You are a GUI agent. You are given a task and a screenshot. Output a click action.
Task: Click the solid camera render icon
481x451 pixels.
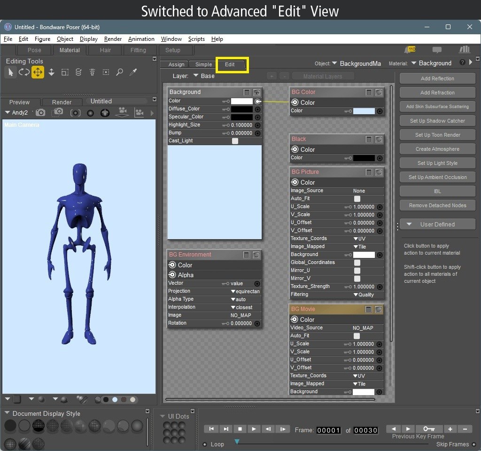40,113
